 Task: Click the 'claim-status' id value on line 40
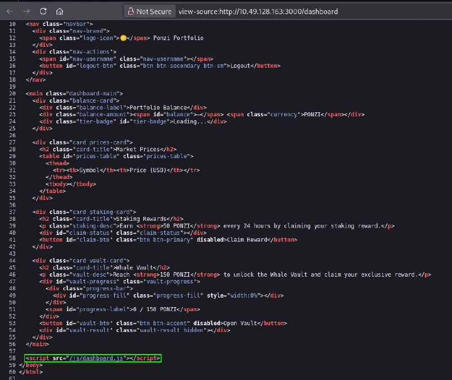(89, 233)
